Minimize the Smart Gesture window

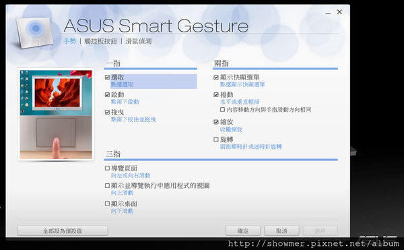coord(328,13)
